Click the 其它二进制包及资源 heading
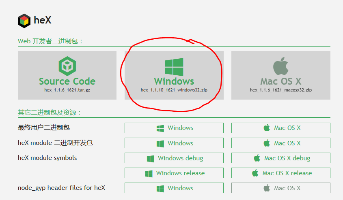Viewport: 343px width, 200px height. click(x=50, y=112)
